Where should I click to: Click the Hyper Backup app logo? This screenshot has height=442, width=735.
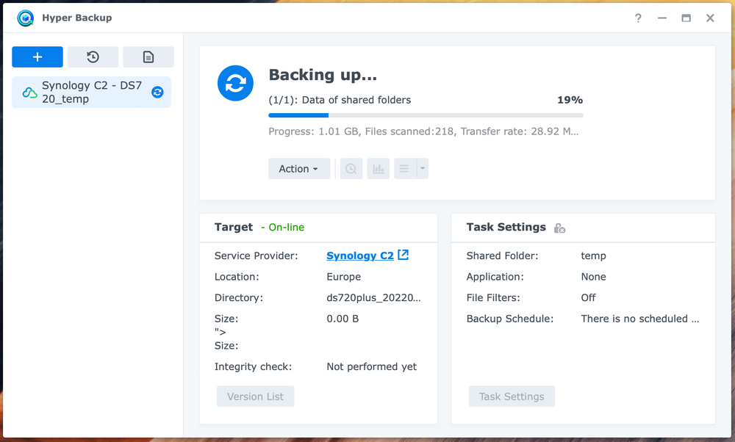pos(25,18)
